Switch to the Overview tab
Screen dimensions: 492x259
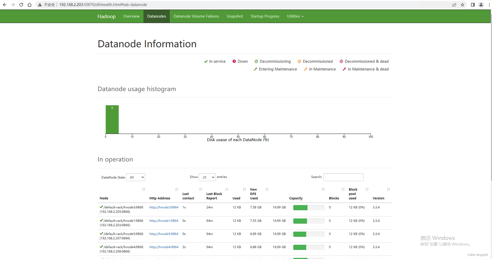(x=131, y=16)
